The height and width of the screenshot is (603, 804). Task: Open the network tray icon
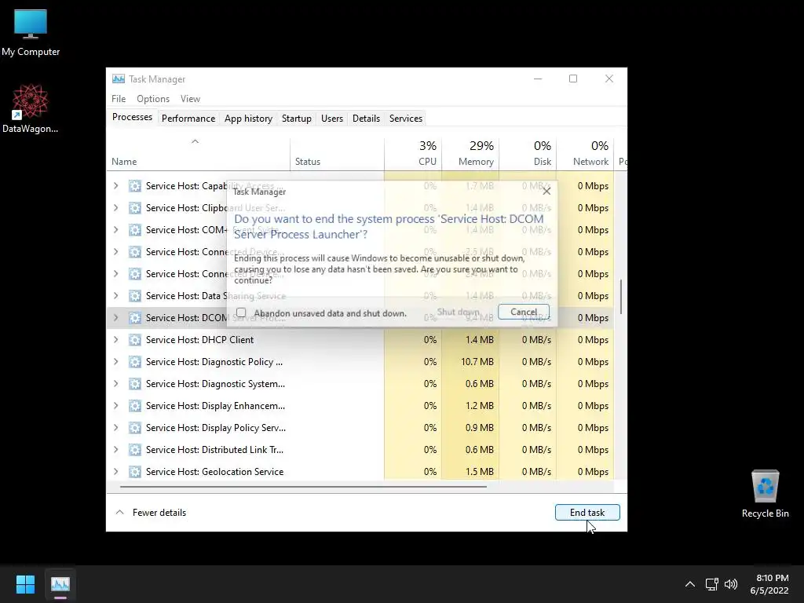click(711, 584)
